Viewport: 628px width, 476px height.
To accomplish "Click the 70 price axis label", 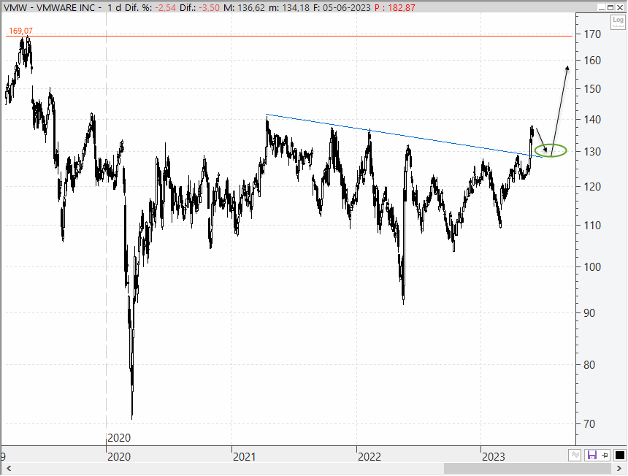I will click(x=589, y=424).
